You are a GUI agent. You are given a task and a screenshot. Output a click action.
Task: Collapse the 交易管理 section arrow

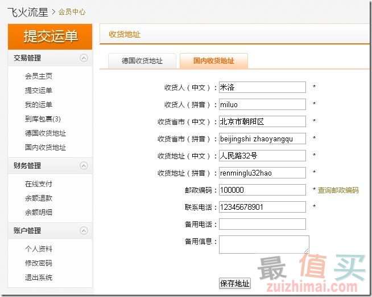pos(84,58)
